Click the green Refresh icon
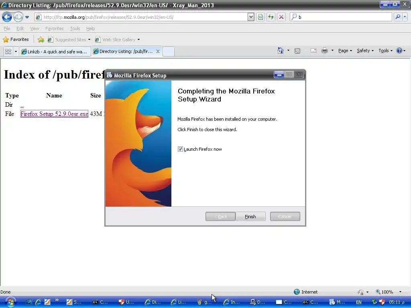This screenshot has width=411, height=308. point(271,17)
